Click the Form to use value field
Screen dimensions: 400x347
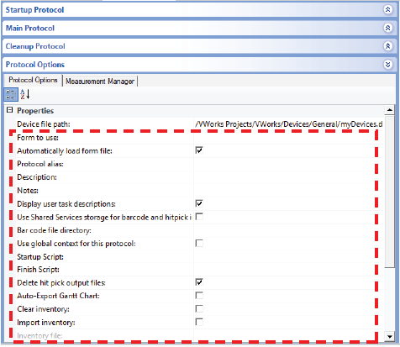point(289,138)
